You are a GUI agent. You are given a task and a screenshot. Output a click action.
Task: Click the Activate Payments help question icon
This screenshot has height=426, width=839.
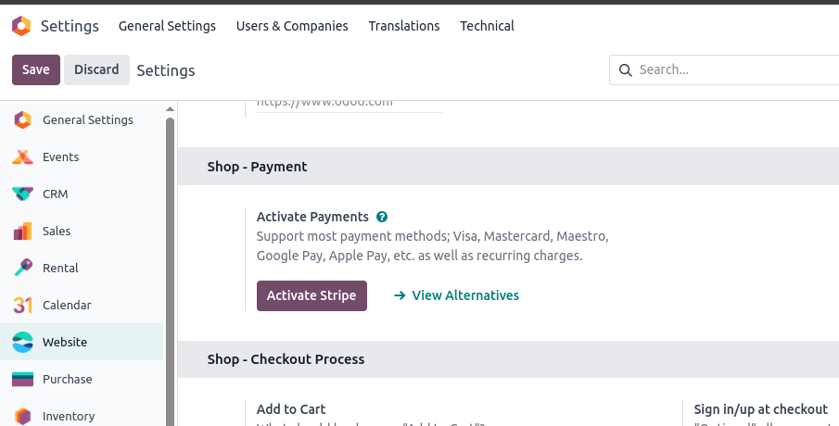(x=382, y=217)
